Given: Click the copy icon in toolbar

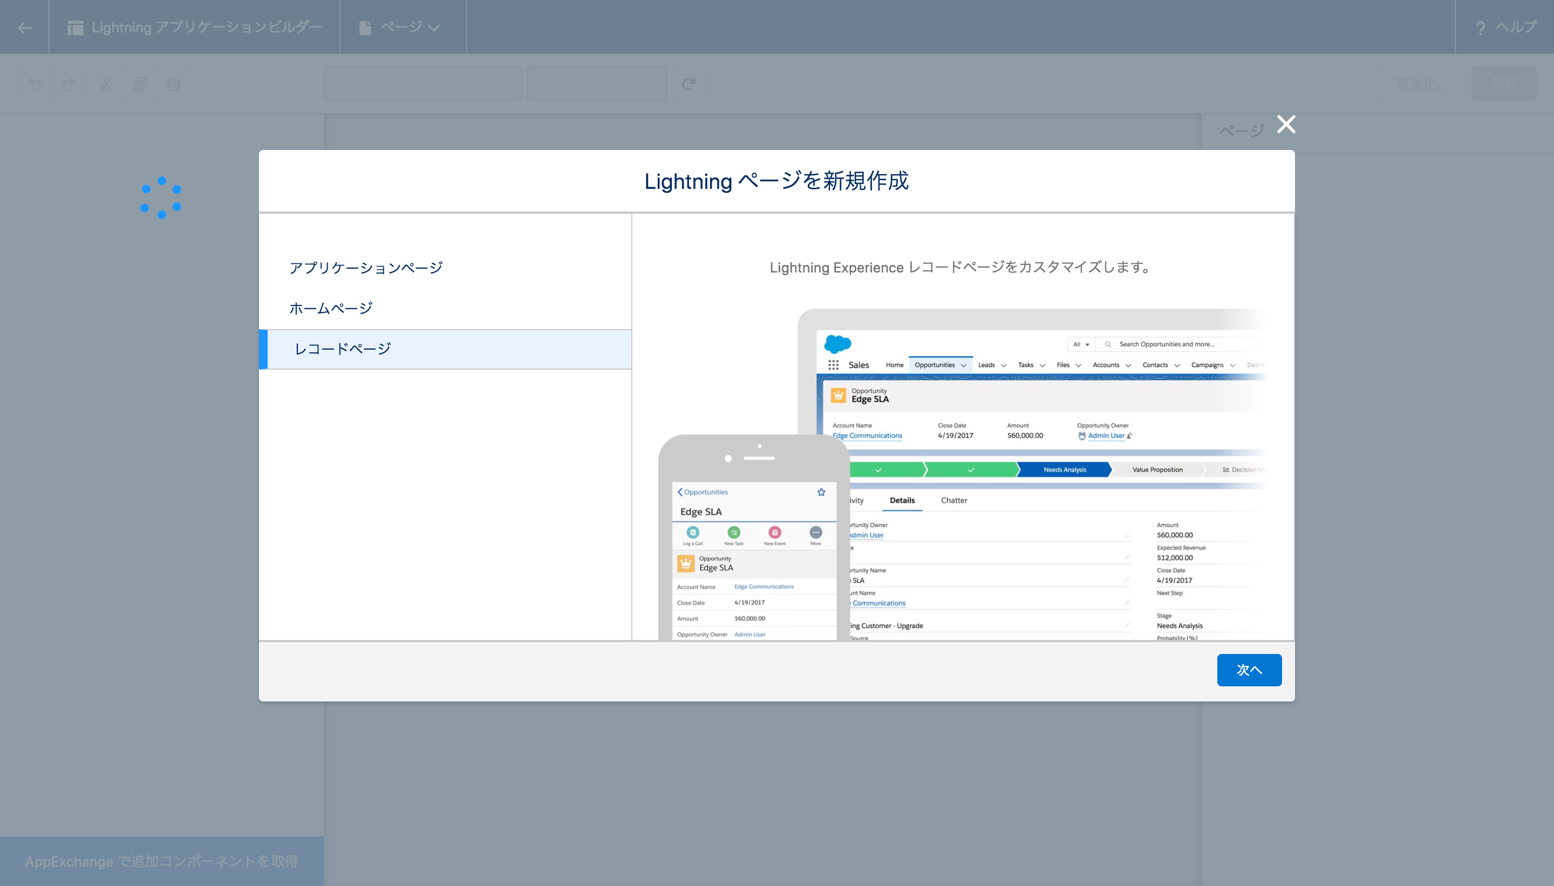Looking at the screenshot, I should [140, 84].
